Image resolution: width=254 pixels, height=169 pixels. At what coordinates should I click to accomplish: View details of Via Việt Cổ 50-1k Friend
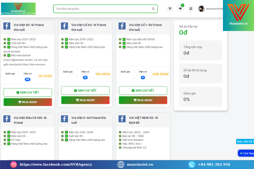85,91
